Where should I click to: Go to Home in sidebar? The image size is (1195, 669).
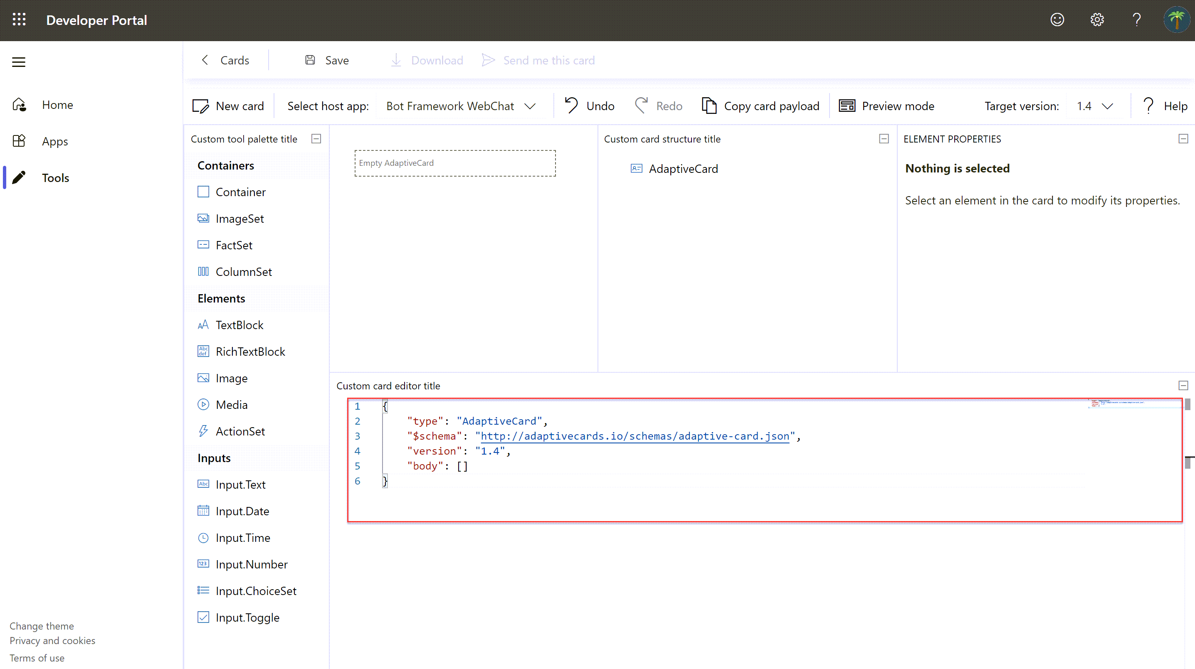(57, 105)
